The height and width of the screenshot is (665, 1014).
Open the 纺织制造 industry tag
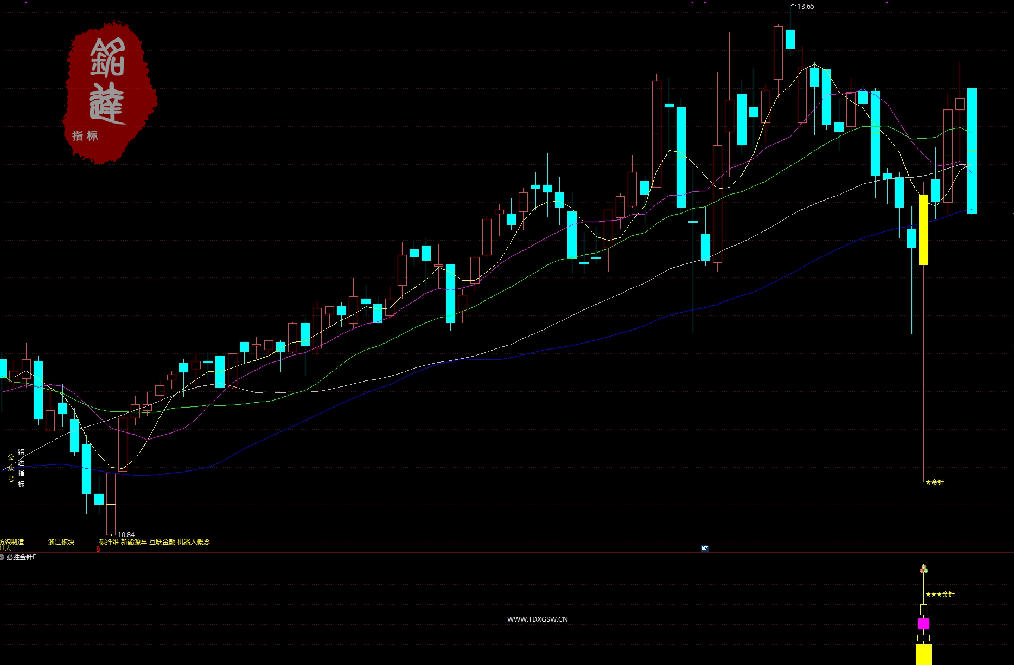pos(12,542)
